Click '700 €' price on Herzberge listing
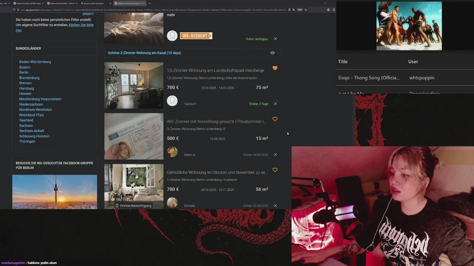This screenshot has height=266, width=474. point(173,88)
